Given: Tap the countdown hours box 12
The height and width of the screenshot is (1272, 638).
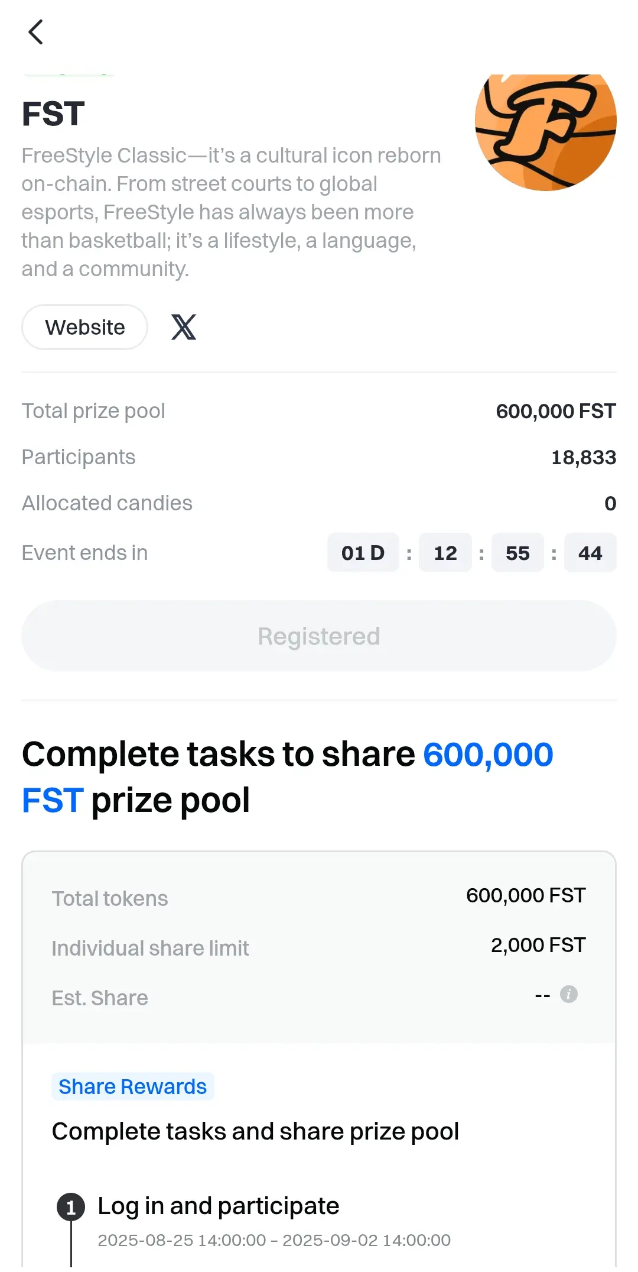Looking at the screenshot, I should click(445, 553).
